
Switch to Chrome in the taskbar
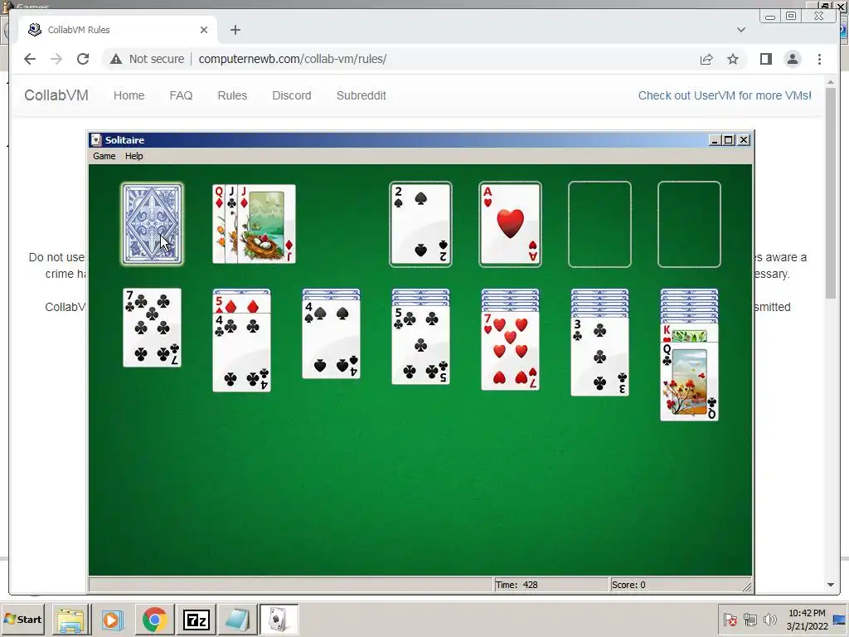click(x=154, y=620)
